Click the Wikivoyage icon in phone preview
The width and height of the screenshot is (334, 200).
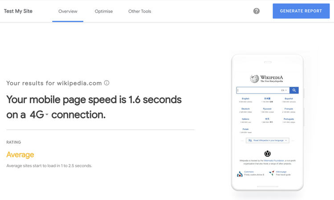pyautogui.click(x=272, y=173)
